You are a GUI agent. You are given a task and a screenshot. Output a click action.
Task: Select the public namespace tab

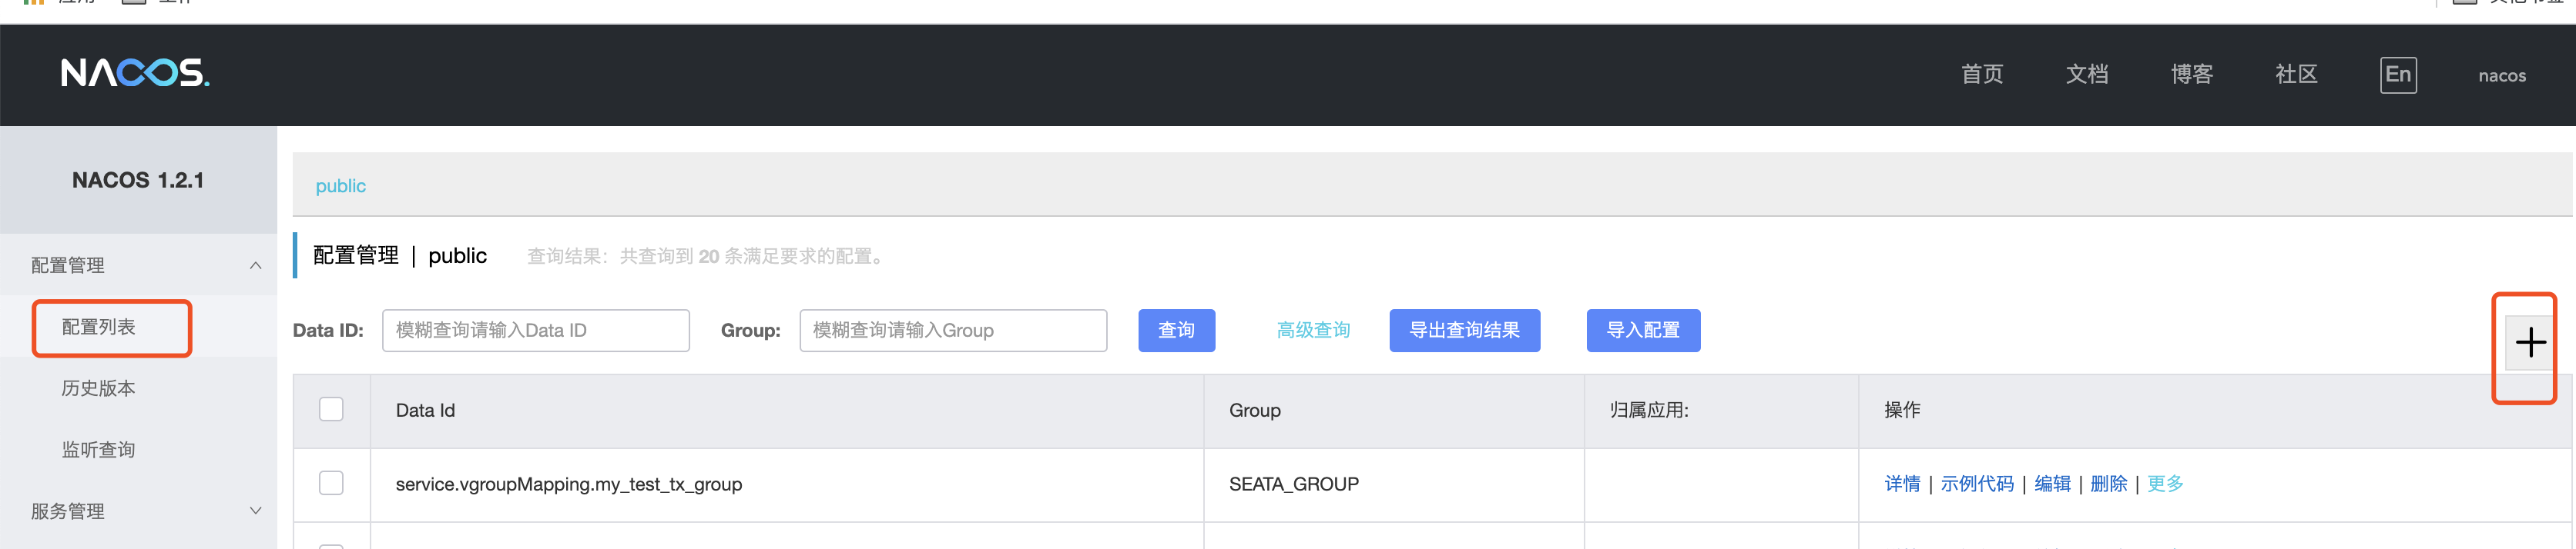tap(341, 185)
